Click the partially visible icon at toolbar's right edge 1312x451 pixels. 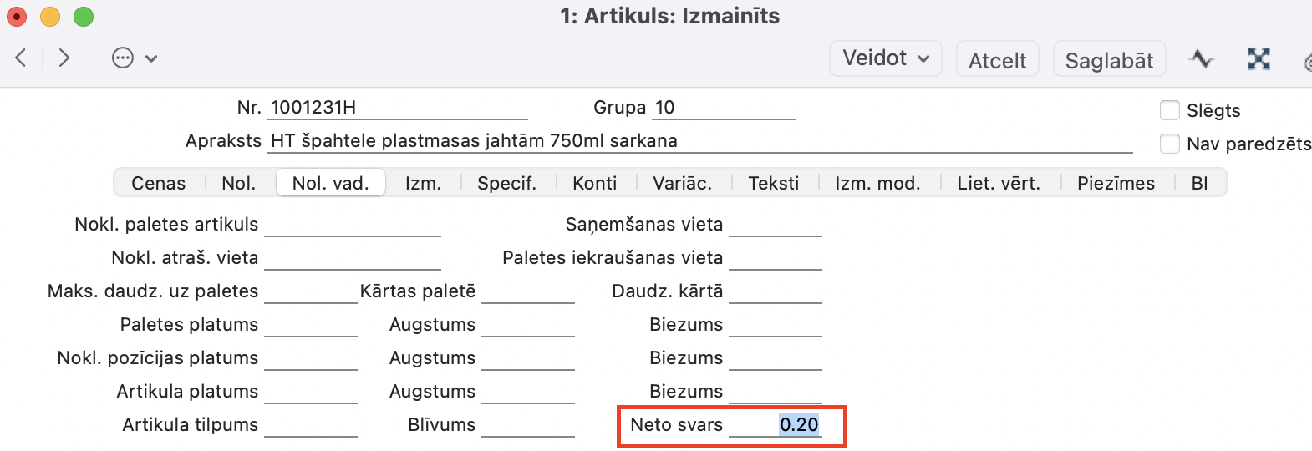point(1306,61)
